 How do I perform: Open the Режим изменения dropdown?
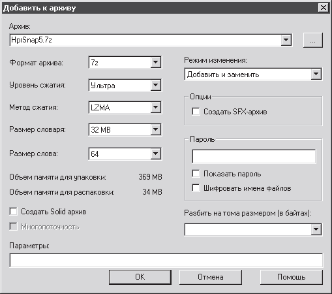pyautogui.click(x=316, y=74)
